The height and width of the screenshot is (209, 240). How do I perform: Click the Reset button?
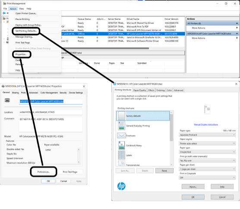164,171
